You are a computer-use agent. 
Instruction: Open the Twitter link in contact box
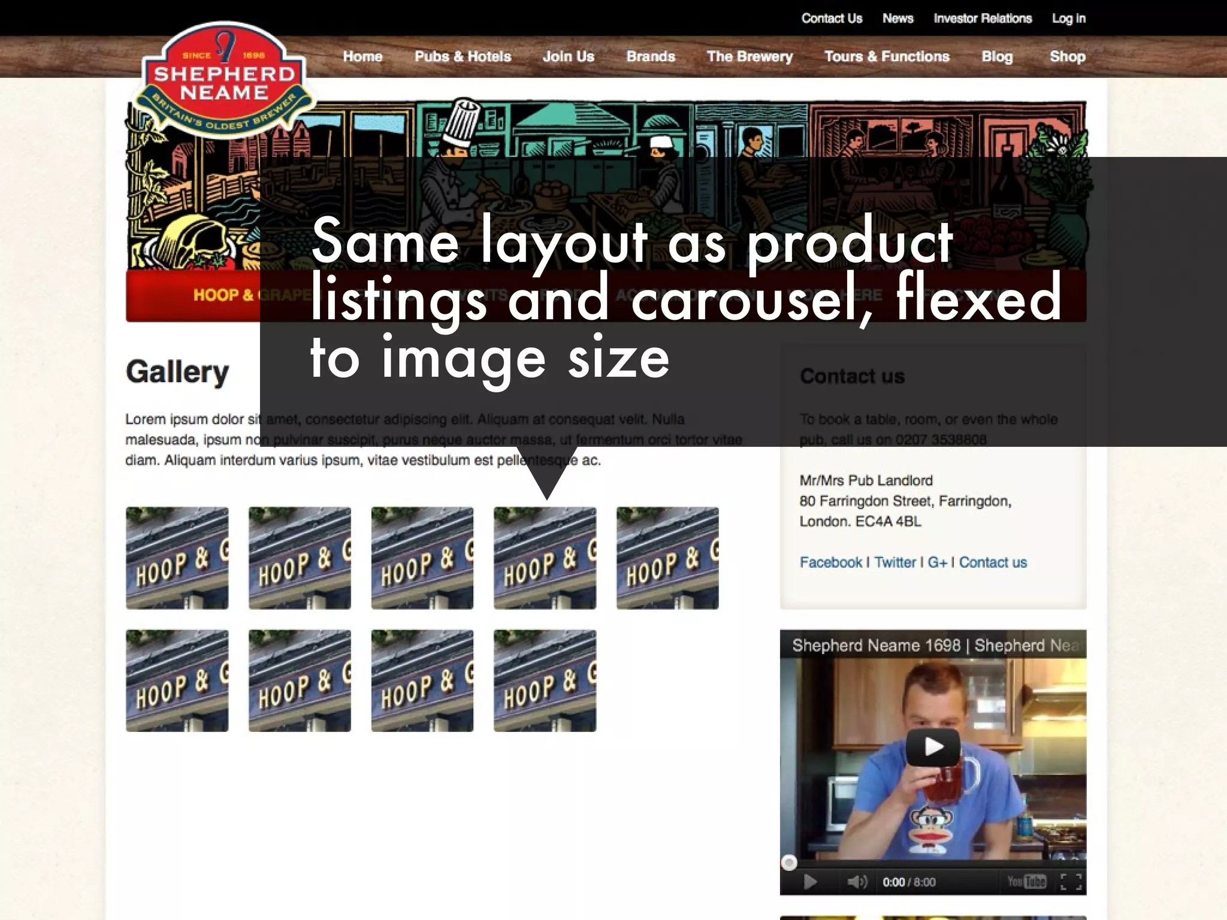pyautogui.click(x=895, y=562)
